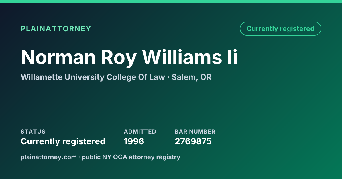342x179 pixels.
Task: Click public NY OCA attorney registry text
Action: tap(131, 157)
